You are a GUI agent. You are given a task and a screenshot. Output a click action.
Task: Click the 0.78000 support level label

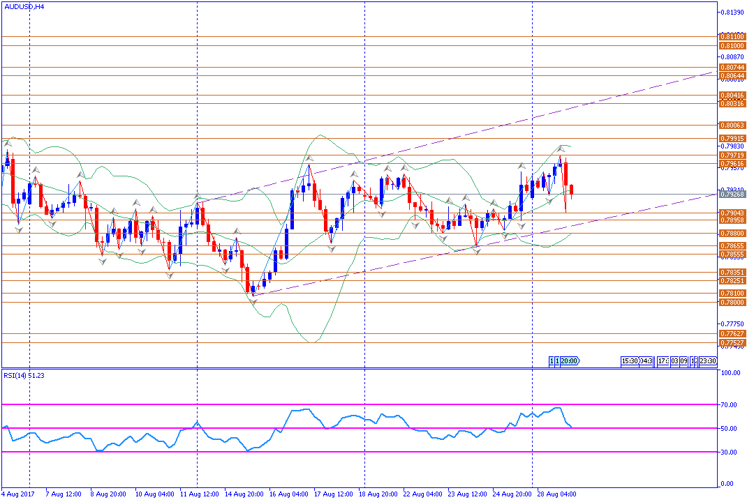pos(732,303)
